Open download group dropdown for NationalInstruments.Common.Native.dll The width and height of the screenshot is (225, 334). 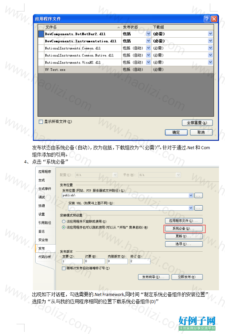[210, 55]
